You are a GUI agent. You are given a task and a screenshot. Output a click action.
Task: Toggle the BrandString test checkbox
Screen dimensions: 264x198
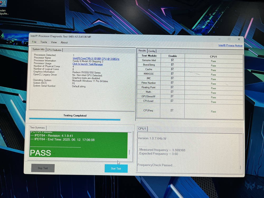click(x=172, y=65)
